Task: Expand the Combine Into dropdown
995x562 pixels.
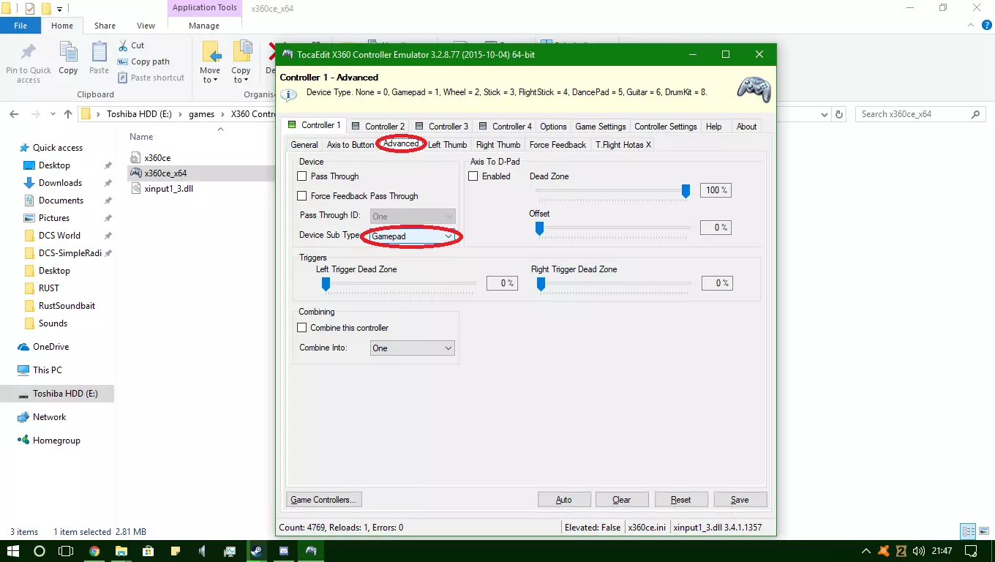Action: pyautogui.click(x=412, y=348)
